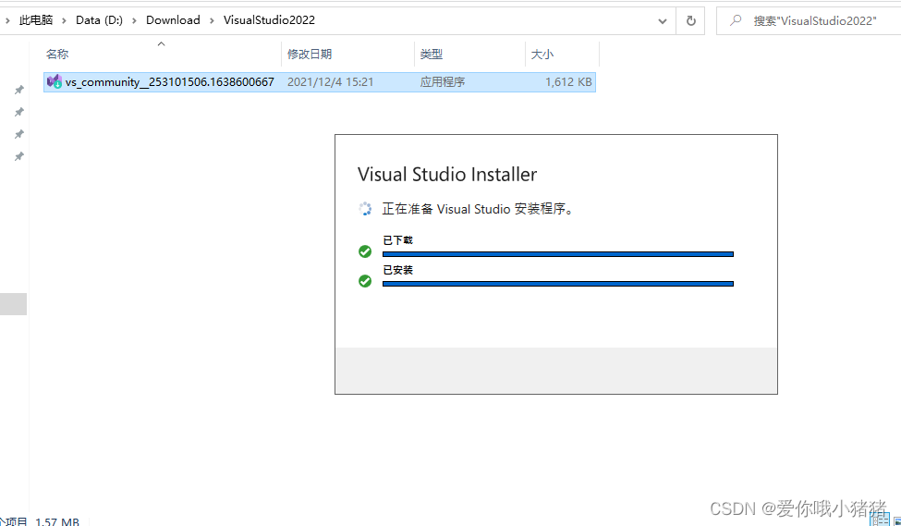Expand chevron after Download breadcrumb
The height and width of the screenshot is (526, 901).
click(x=212, y=20)
